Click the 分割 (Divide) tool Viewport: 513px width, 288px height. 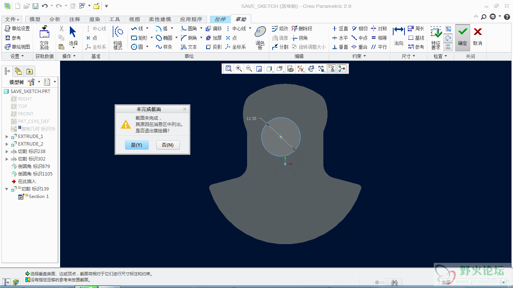pyautogui.click(x=280, y=47)
